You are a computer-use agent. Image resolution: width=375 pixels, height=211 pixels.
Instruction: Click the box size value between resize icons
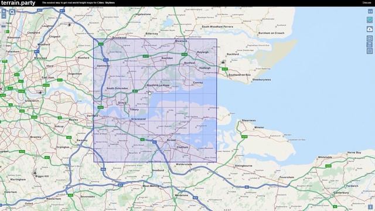click(370, 45)
